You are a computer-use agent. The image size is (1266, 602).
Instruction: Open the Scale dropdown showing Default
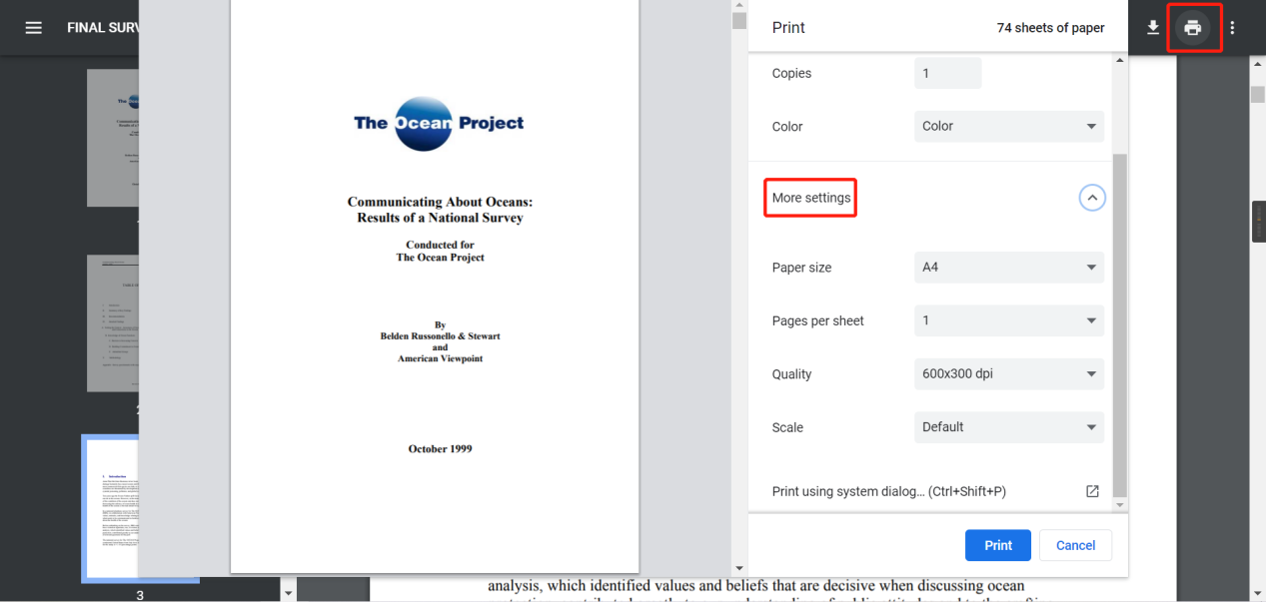pyautogui.click(x=1009, y=427)
